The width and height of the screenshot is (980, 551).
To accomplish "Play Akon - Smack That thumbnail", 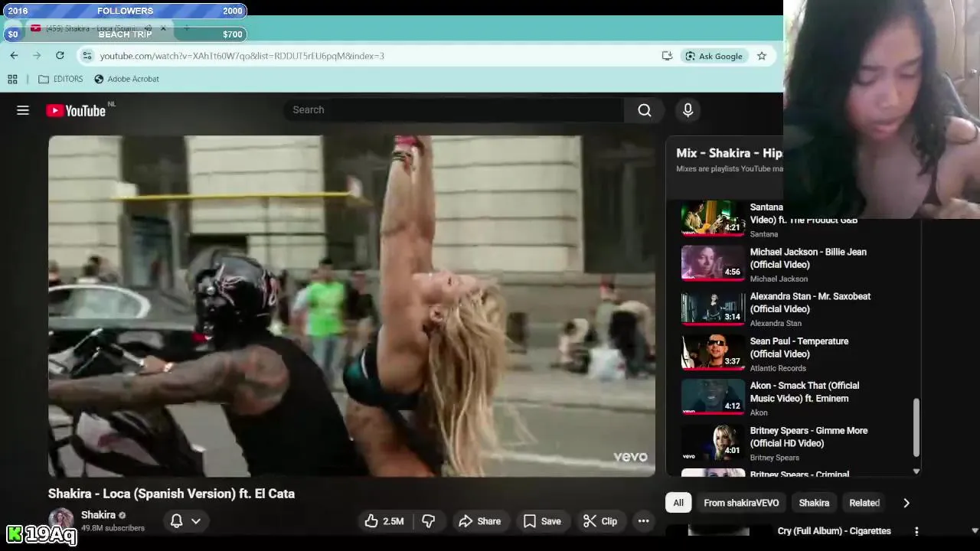I will (x=713, y=397).
